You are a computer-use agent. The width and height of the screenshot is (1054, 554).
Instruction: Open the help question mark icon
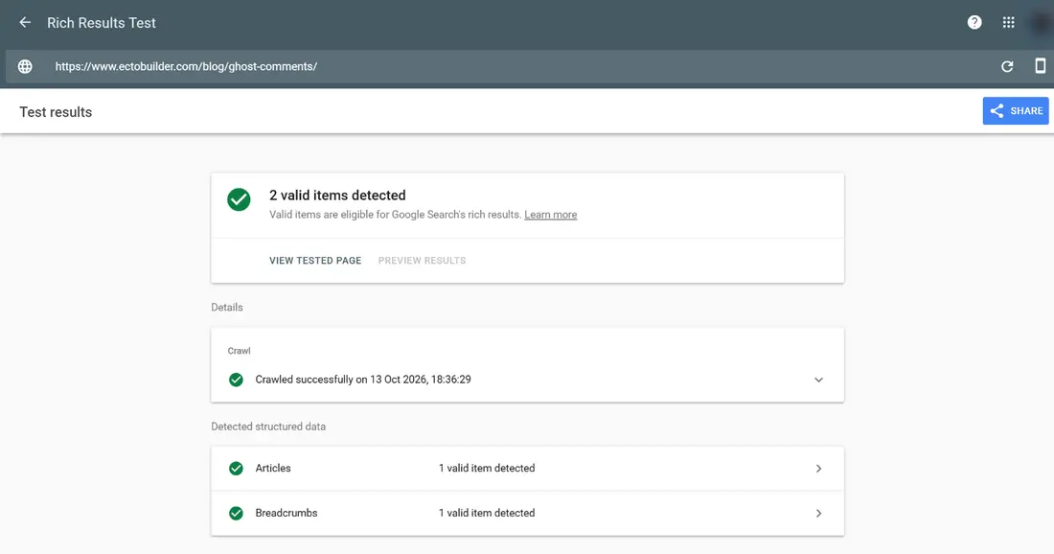[974, 22]
